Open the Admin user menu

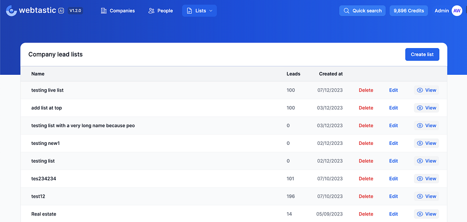pyautogui.click(x=448, y=11)
